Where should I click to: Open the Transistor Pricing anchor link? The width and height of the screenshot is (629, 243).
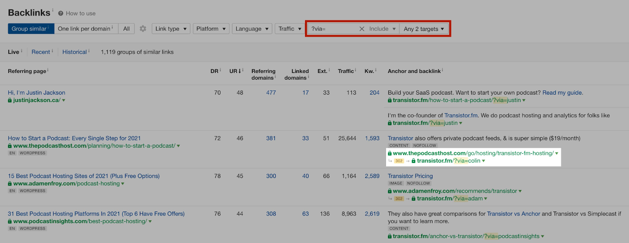[x=410, y=176]
